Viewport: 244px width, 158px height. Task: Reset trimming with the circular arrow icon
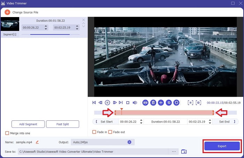click(x=176, y=103)
